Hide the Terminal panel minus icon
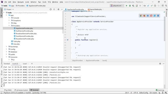The image size is (168, 94). 164,64
